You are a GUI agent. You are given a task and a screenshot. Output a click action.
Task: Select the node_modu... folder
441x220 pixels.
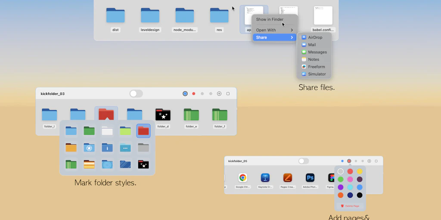coord(184,15)
